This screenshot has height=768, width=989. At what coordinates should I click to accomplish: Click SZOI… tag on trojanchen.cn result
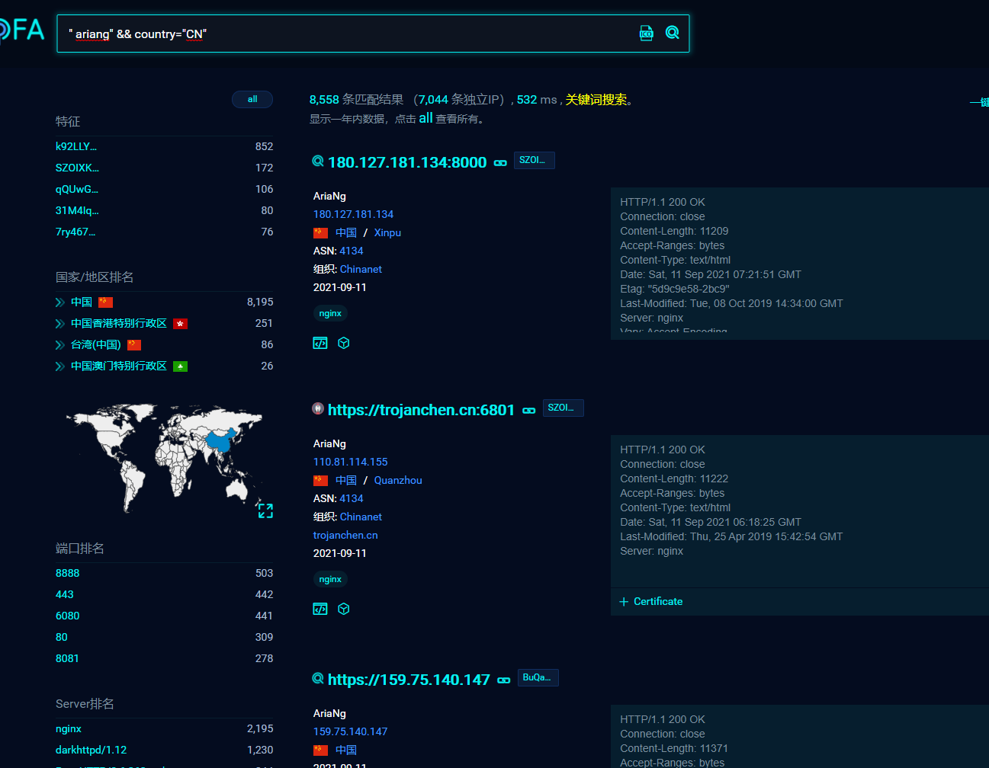(x=563, y=408)
